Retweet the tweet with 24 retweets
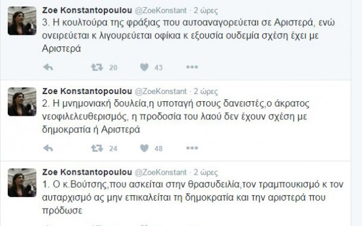 [97, 149]
